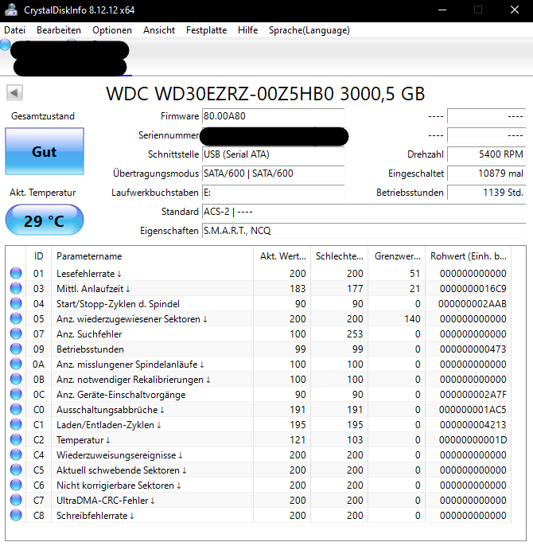This screenshot has width=533, height=546.
Task: Click the drive title WDC WD30EZRZ-00Z5HB0
Action: [265, 94]
